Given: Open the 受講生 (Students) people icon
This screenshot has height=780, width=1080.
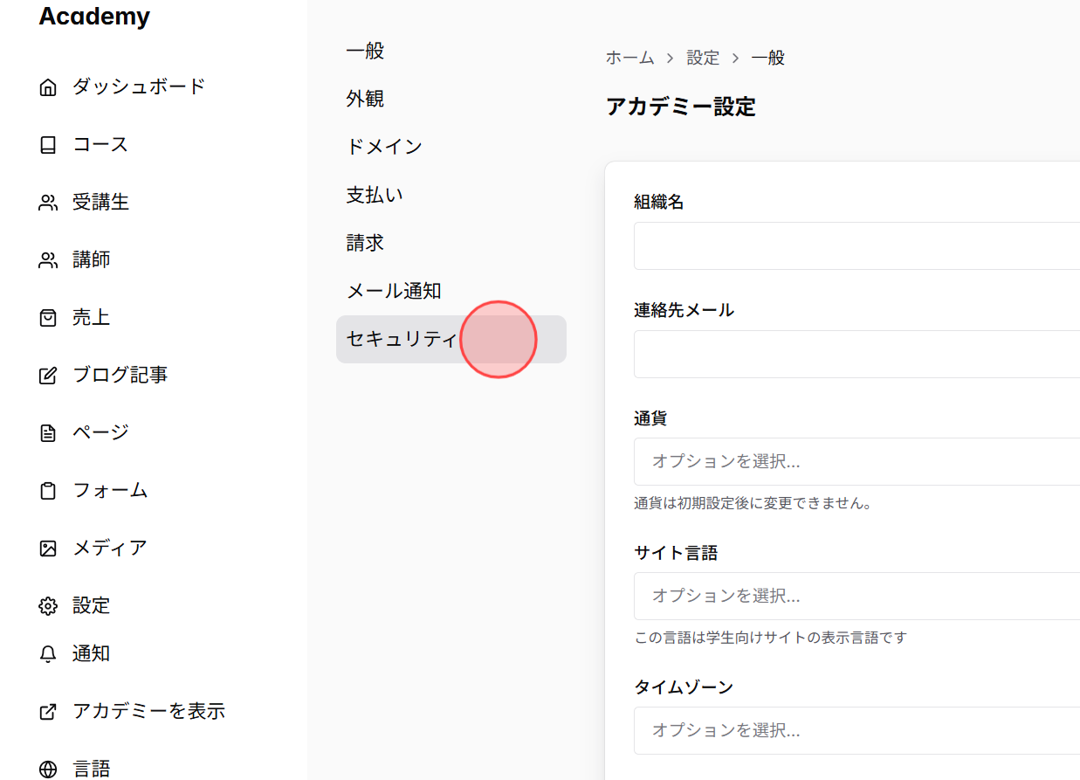Looking at the screenshot, I should [x=48, y=201].
